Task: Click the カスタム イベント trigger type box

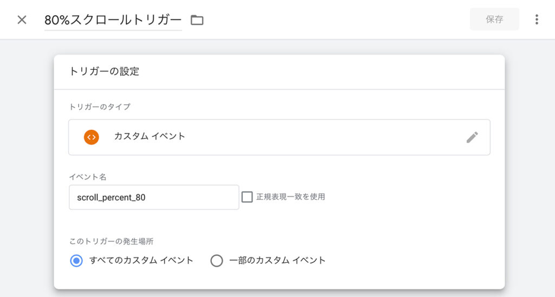Action: (279, 137)
